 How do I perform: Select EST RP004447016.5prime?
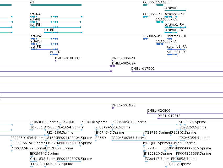(x=193, y=149)
